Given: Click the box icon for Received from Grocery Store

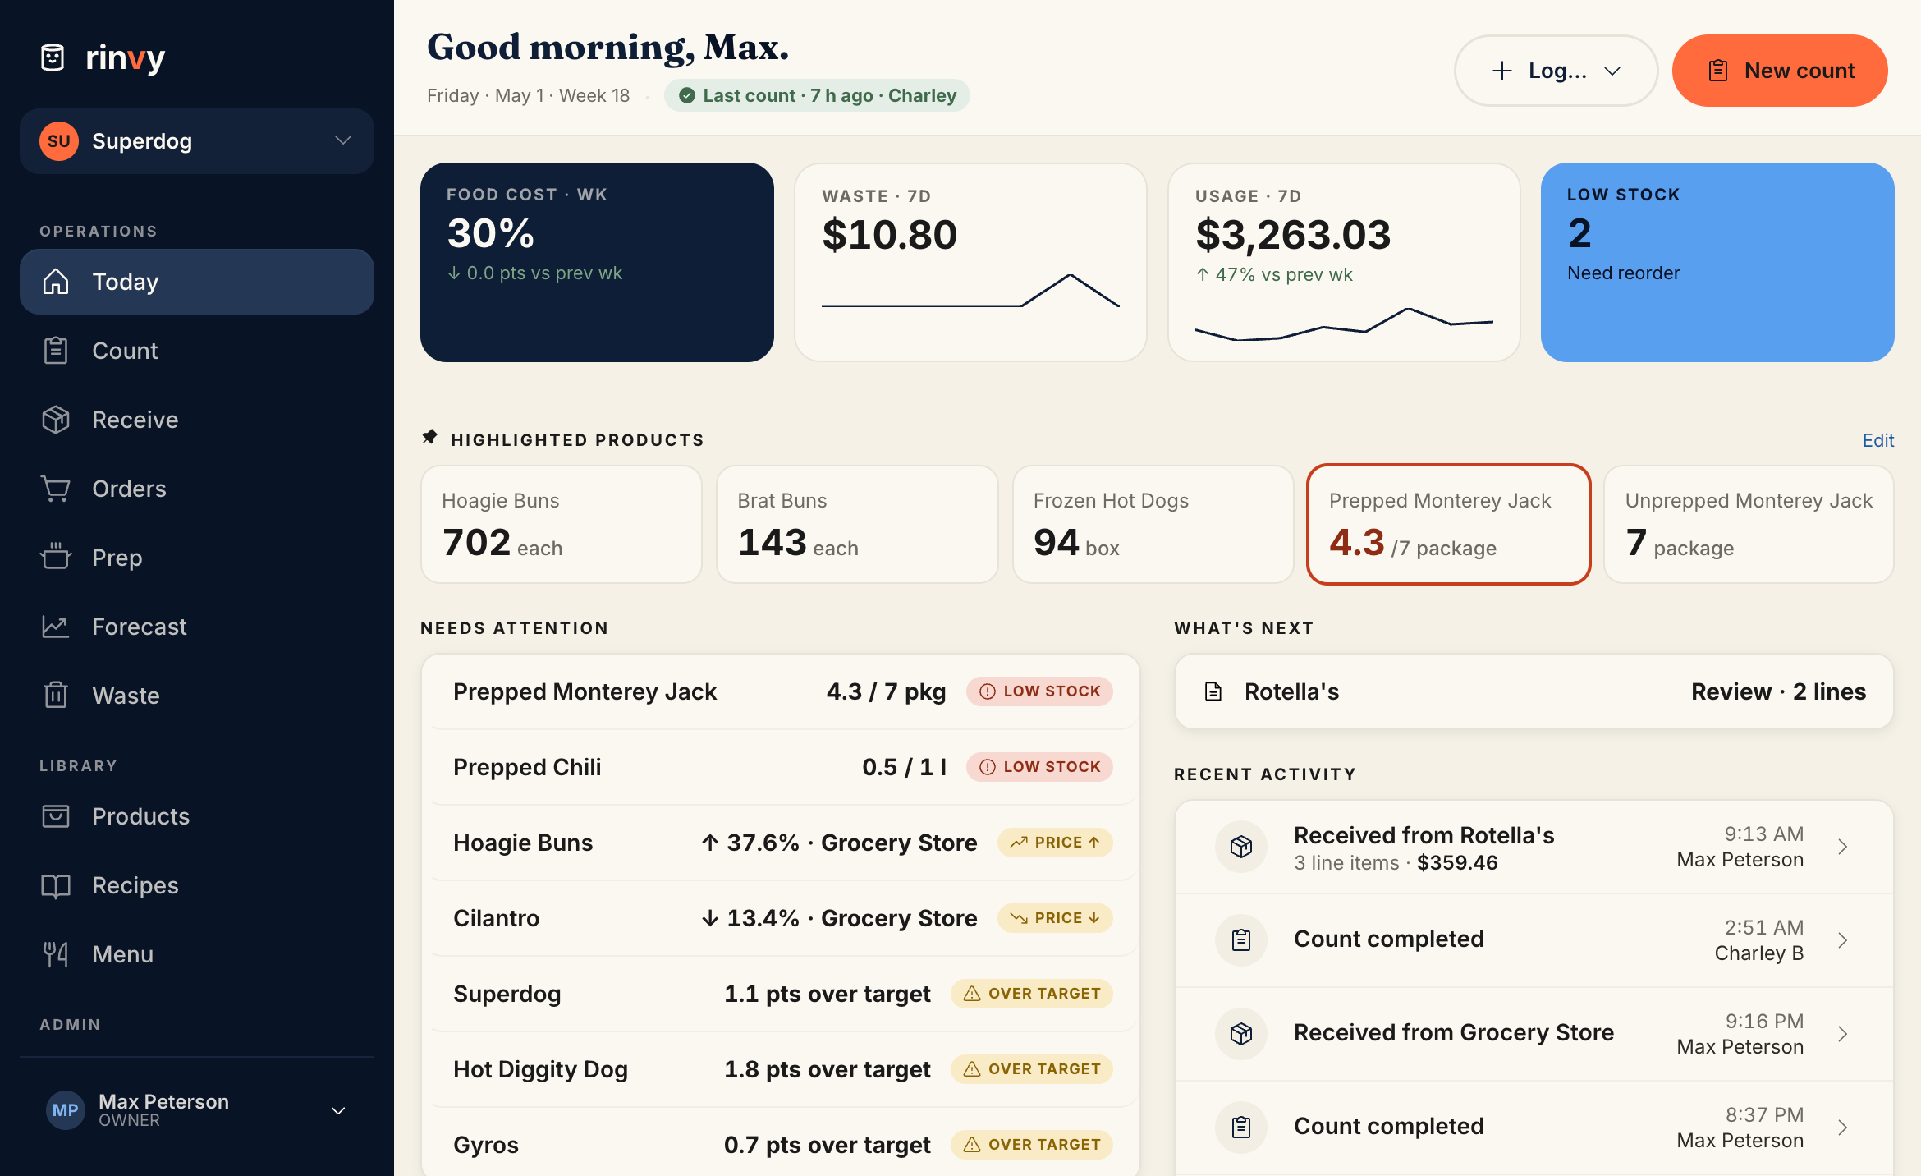Looking at the screenshot, I should [1241, 1034].
